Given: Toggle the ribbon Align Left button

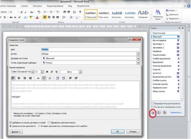Looking at the screenshot, I should pos(45,17).
